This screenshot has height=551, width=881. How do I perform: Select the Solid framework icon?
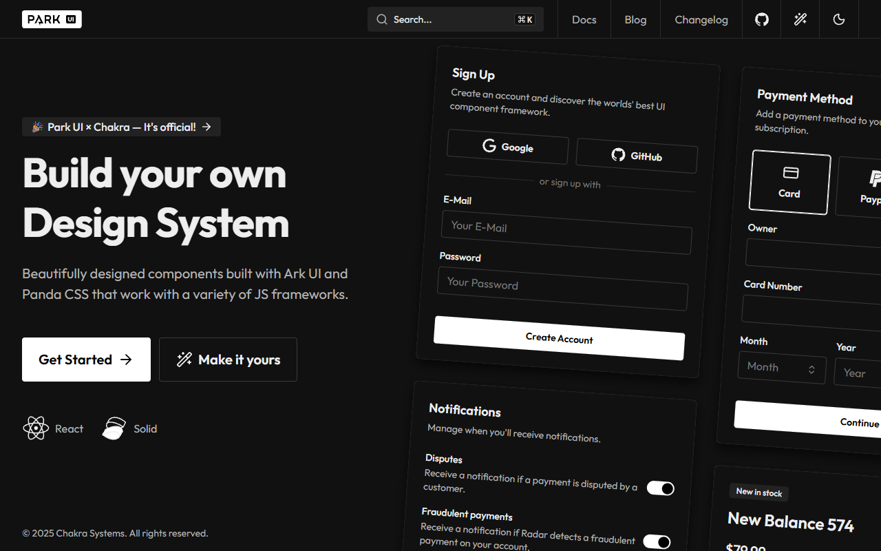click(114, 428)
